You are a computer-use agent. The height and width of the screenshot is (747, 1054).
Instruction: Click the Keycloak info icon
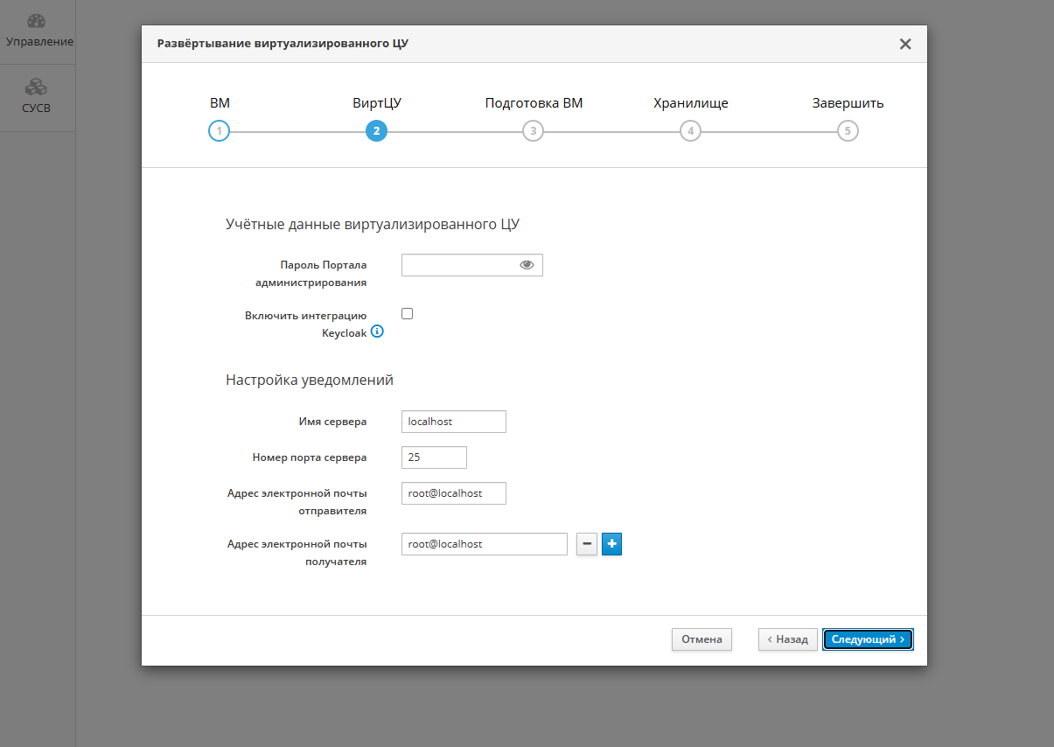point(377,332)
